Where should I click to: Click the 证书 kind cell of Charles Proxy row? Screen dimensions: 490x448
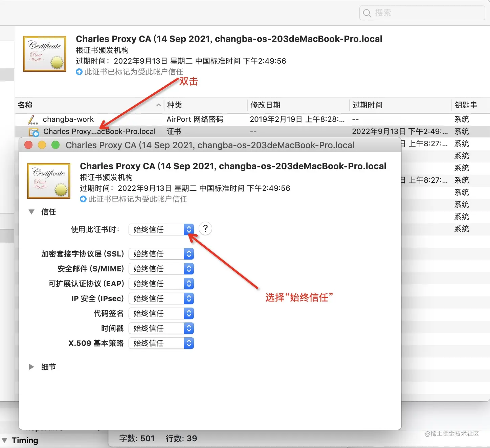tap(174, 131)
